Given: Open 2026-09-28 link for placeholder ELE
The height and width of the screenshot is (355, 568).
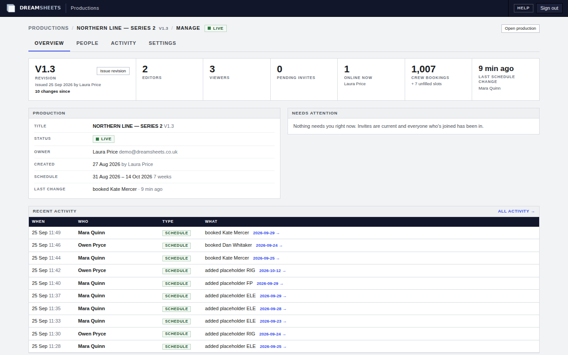Looking at the screenshot, I should 273,309.
